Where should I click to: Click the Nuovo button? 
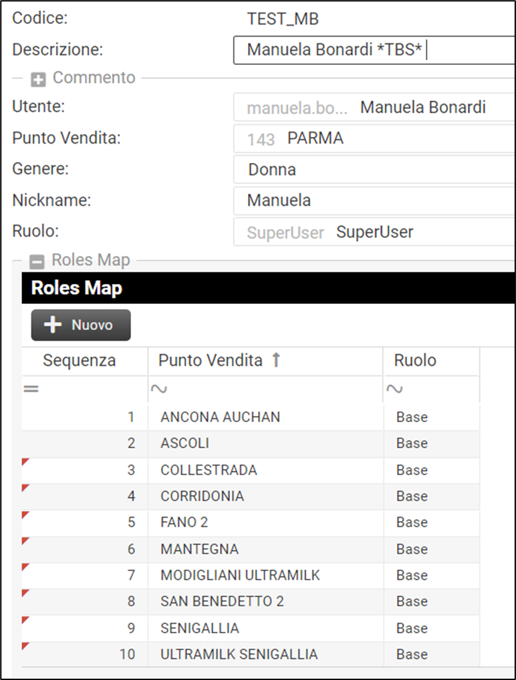(81, 325)
